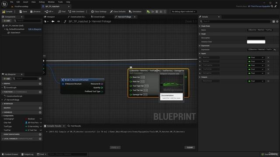Open My Blueprint settings gear
Viewport: 280px width, 157px height.
pos(40,78)
